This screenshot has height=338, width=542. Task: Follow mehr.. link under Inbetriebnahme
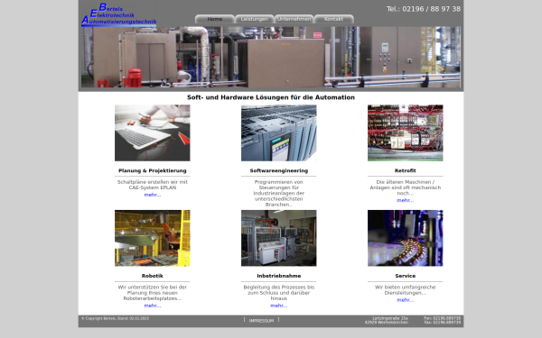tap(278, 306)
